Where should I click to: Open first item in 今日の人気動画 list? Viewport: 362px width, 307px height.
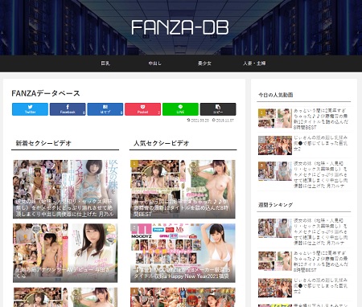(x=303, y=119)
